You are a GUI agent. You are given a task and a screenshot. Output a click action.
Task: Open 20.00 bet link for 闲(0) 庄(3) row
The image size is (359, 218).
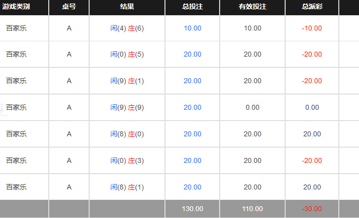[x=193, y=160]
